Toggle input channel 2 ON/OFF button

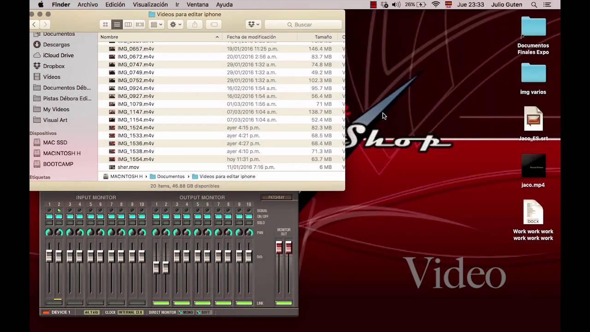click(x=59, y=216)
